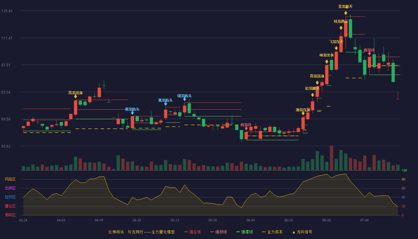Click the orange 80 indicator scale label
This screenshot has height=239, width=418.
(x=403, y=179)
